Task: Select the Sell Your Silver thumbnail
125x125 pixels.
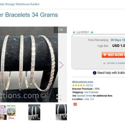Action: (8, 112)
